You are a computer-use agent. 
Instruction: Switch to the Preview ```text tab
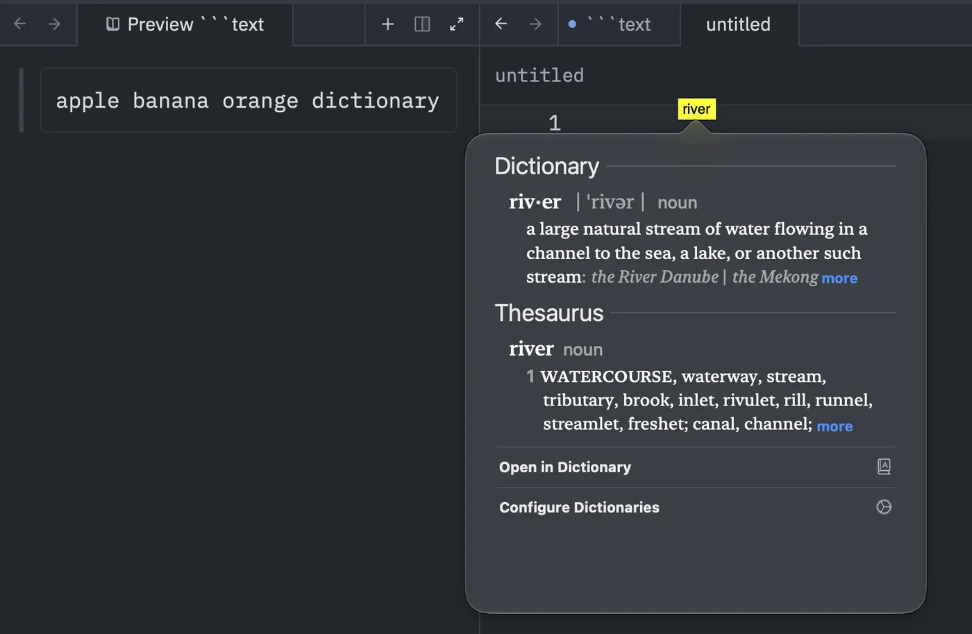tap(185, 24)
